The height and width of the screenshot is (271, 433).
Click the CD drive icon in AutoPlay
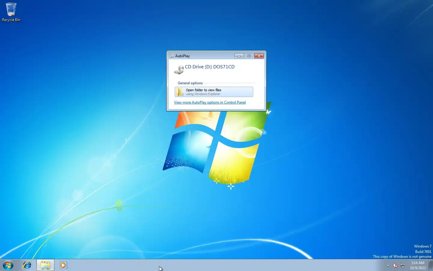pos(179,70)
